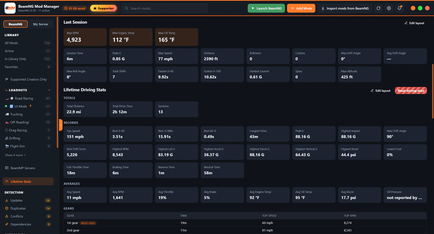The height and width of the screenshot is (234, 434).
Task: Edit layout of Lifetime Driving Stats
Action: (x=380, y=91)
